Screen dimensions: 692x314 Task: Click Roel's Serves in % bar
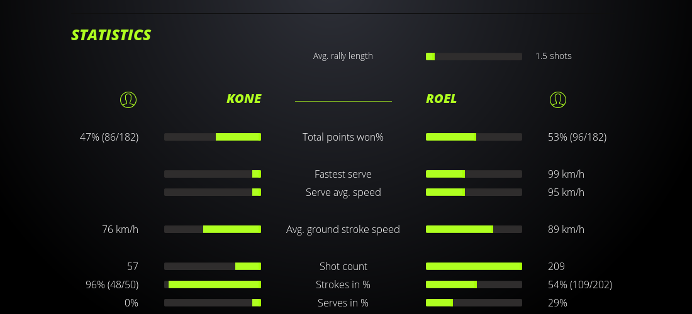pos(474,303)
